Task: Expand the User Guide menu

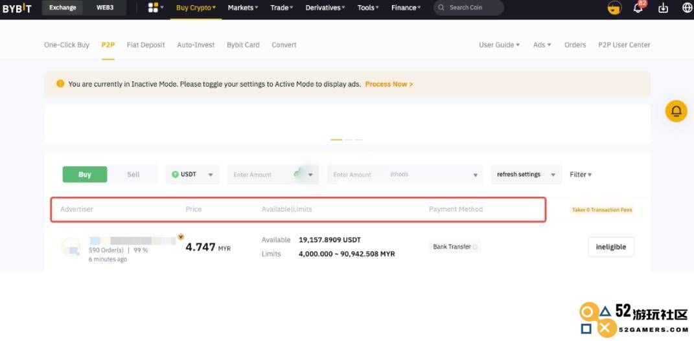Action: click(499, 45)
